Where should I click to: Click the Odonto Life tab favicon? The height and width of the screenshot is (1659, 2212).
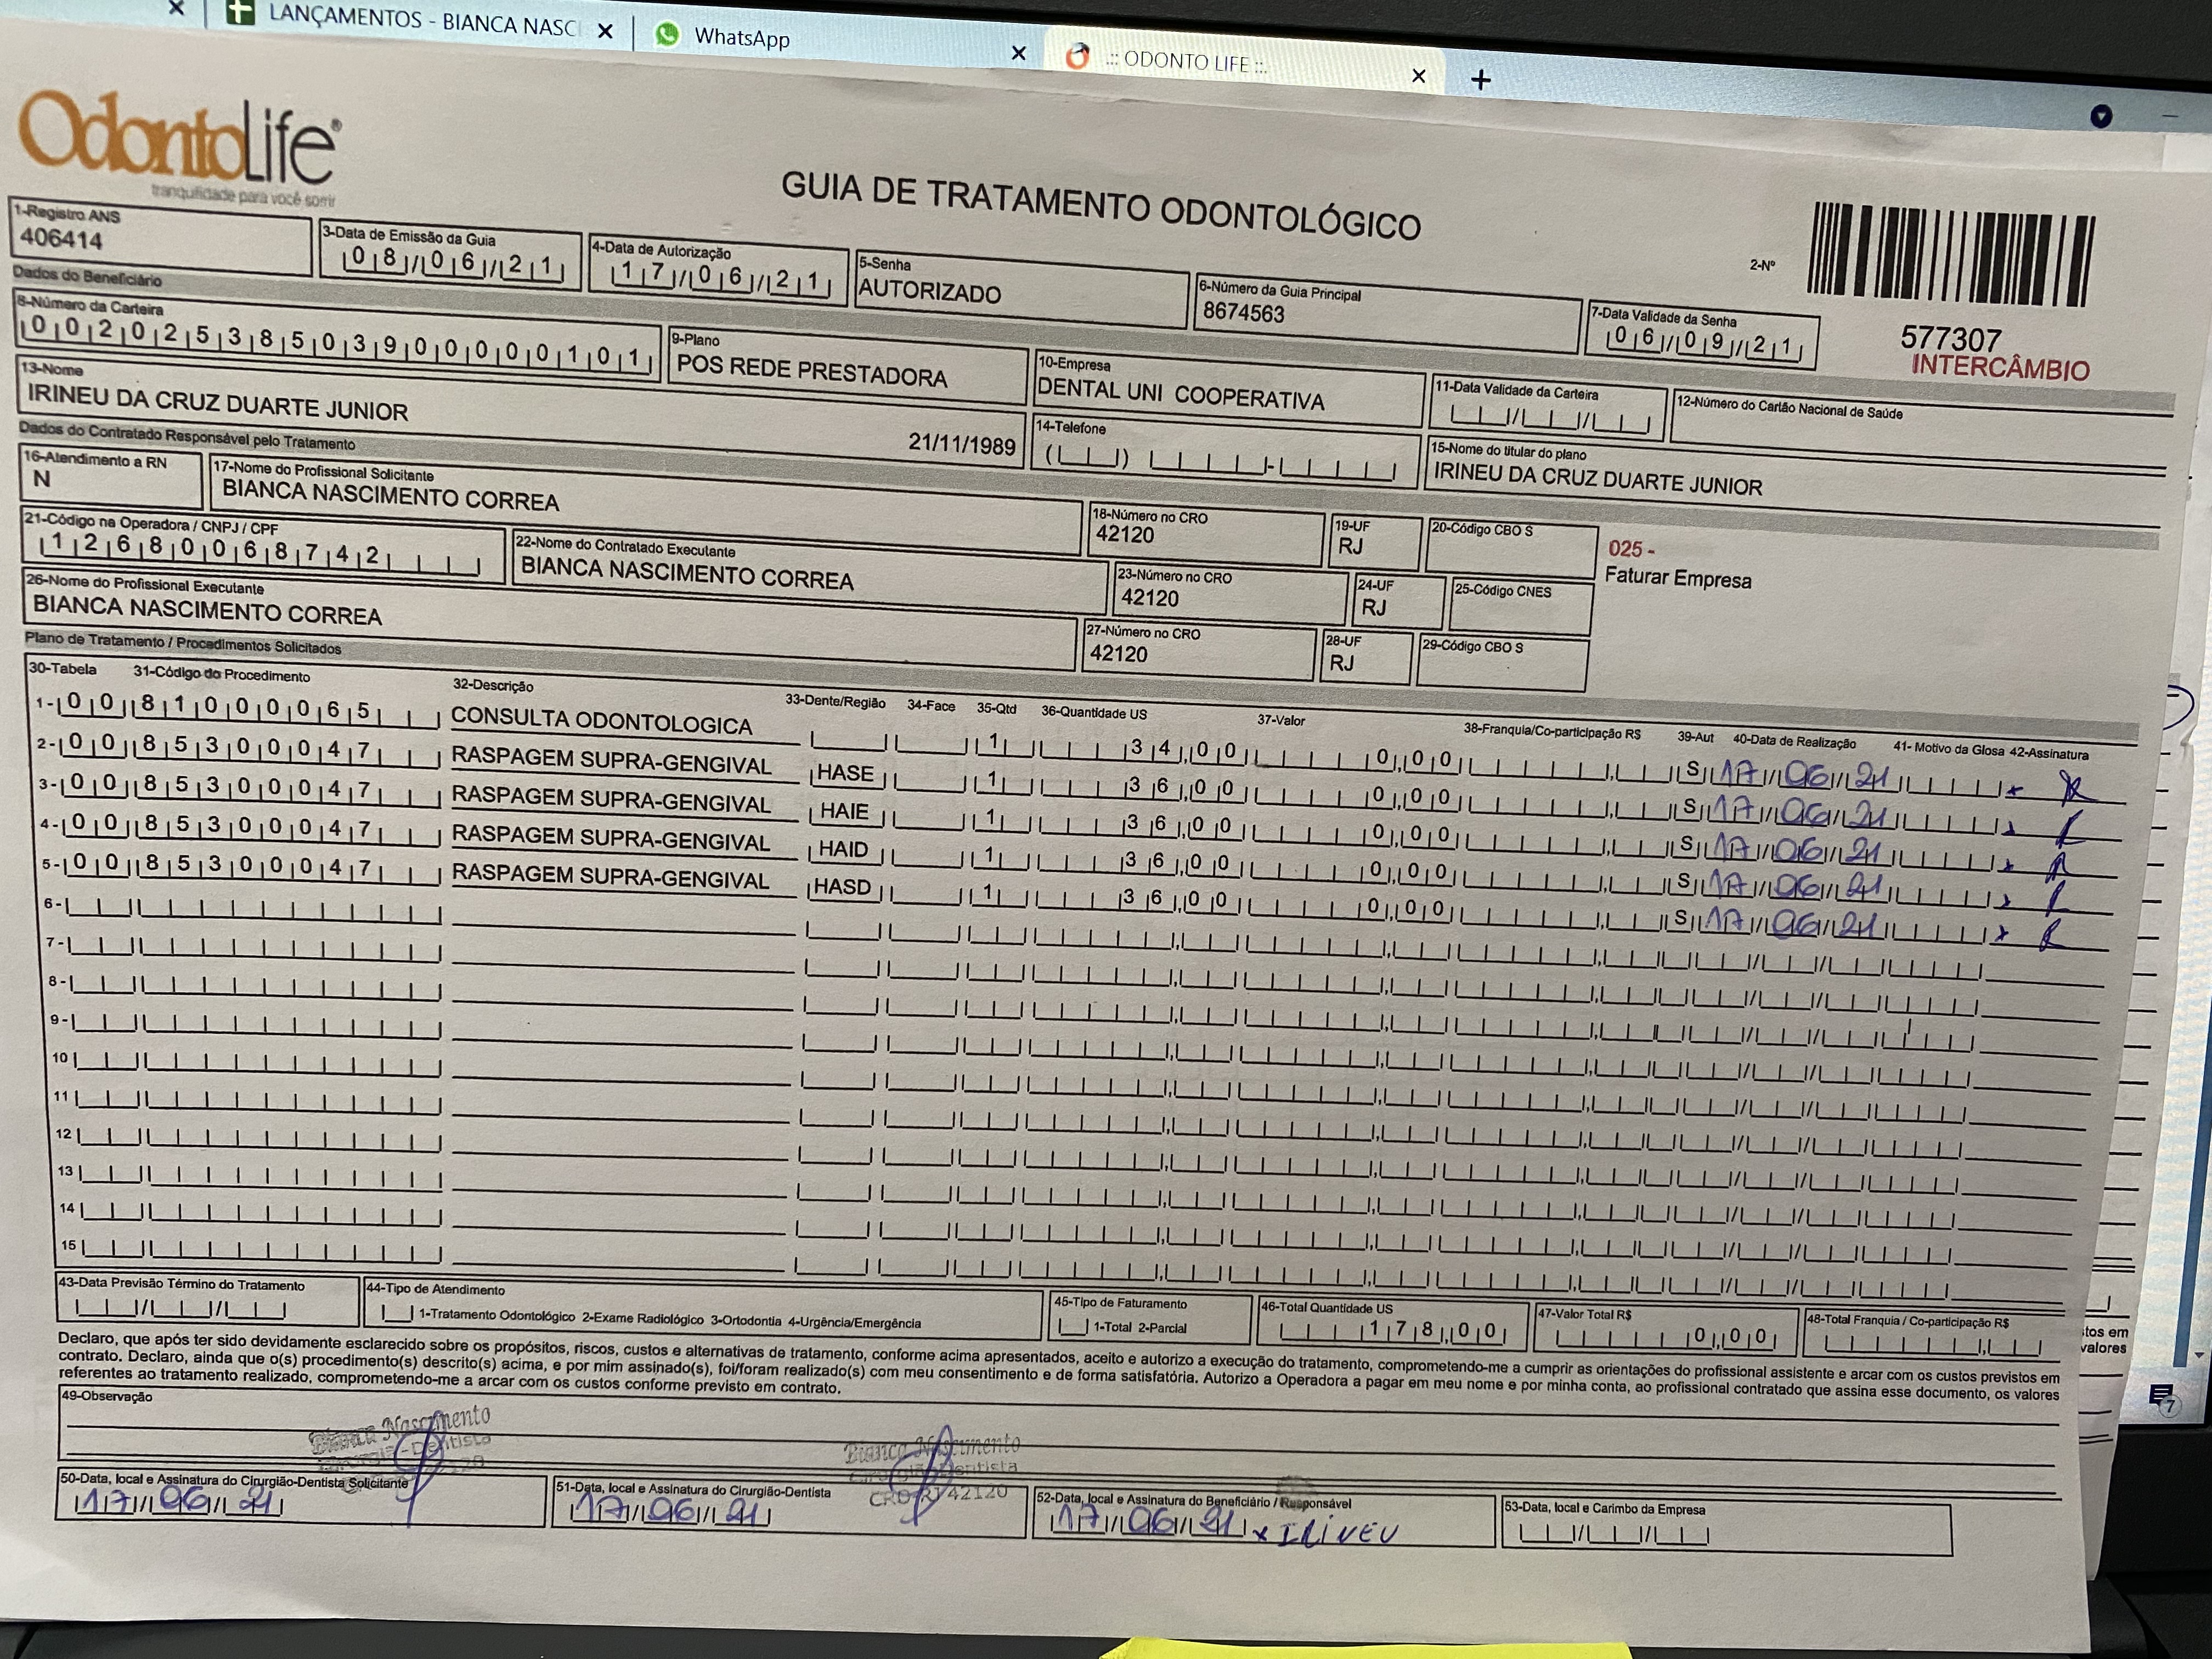pos(1077,57)
